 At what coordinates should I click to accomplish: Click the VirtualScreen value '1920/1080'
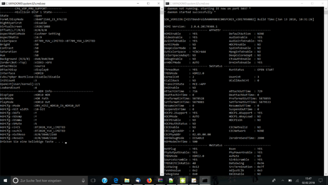click(43, 27)
